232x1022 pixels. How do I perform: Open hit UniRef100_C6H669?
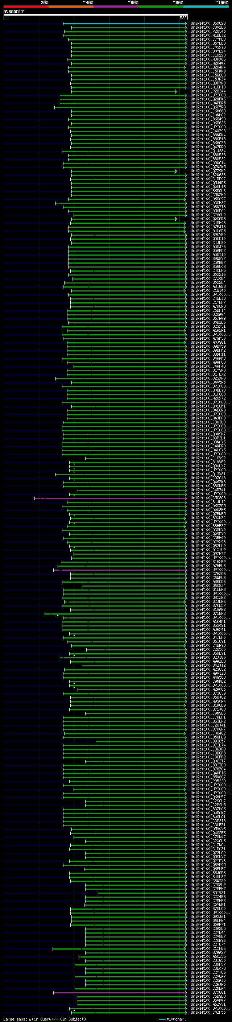click(208, 111)
